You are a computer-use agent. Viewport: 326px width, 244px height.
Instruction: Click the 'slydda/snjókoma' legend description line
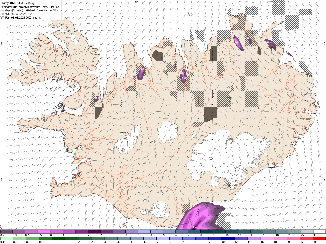point(30,10)
